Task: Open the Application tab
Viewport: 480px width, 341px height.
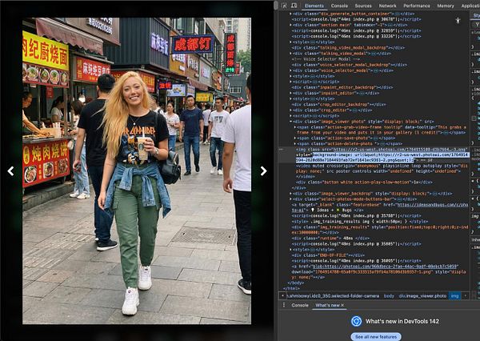Action: 470,6
